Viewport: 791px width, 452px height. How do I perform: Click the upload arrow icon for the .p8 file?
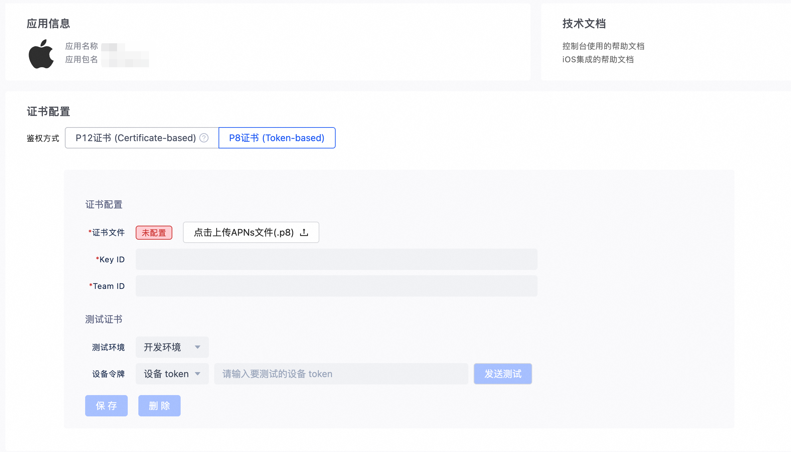click(304, 232)
